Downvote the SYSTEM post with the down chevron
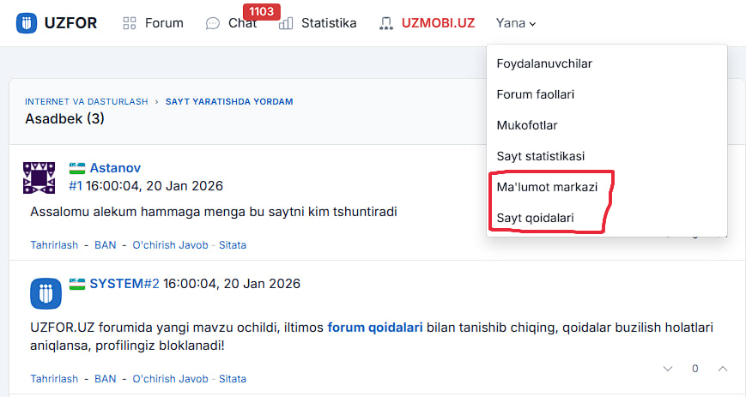The image size is (746, 397). pyautogui.click(x=668, y=369)
